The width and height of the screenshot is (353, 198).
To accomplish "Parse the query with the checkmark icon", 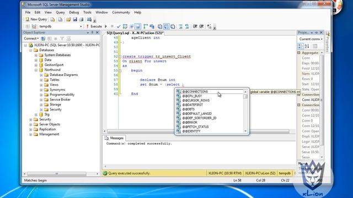I will coord(119,26).
